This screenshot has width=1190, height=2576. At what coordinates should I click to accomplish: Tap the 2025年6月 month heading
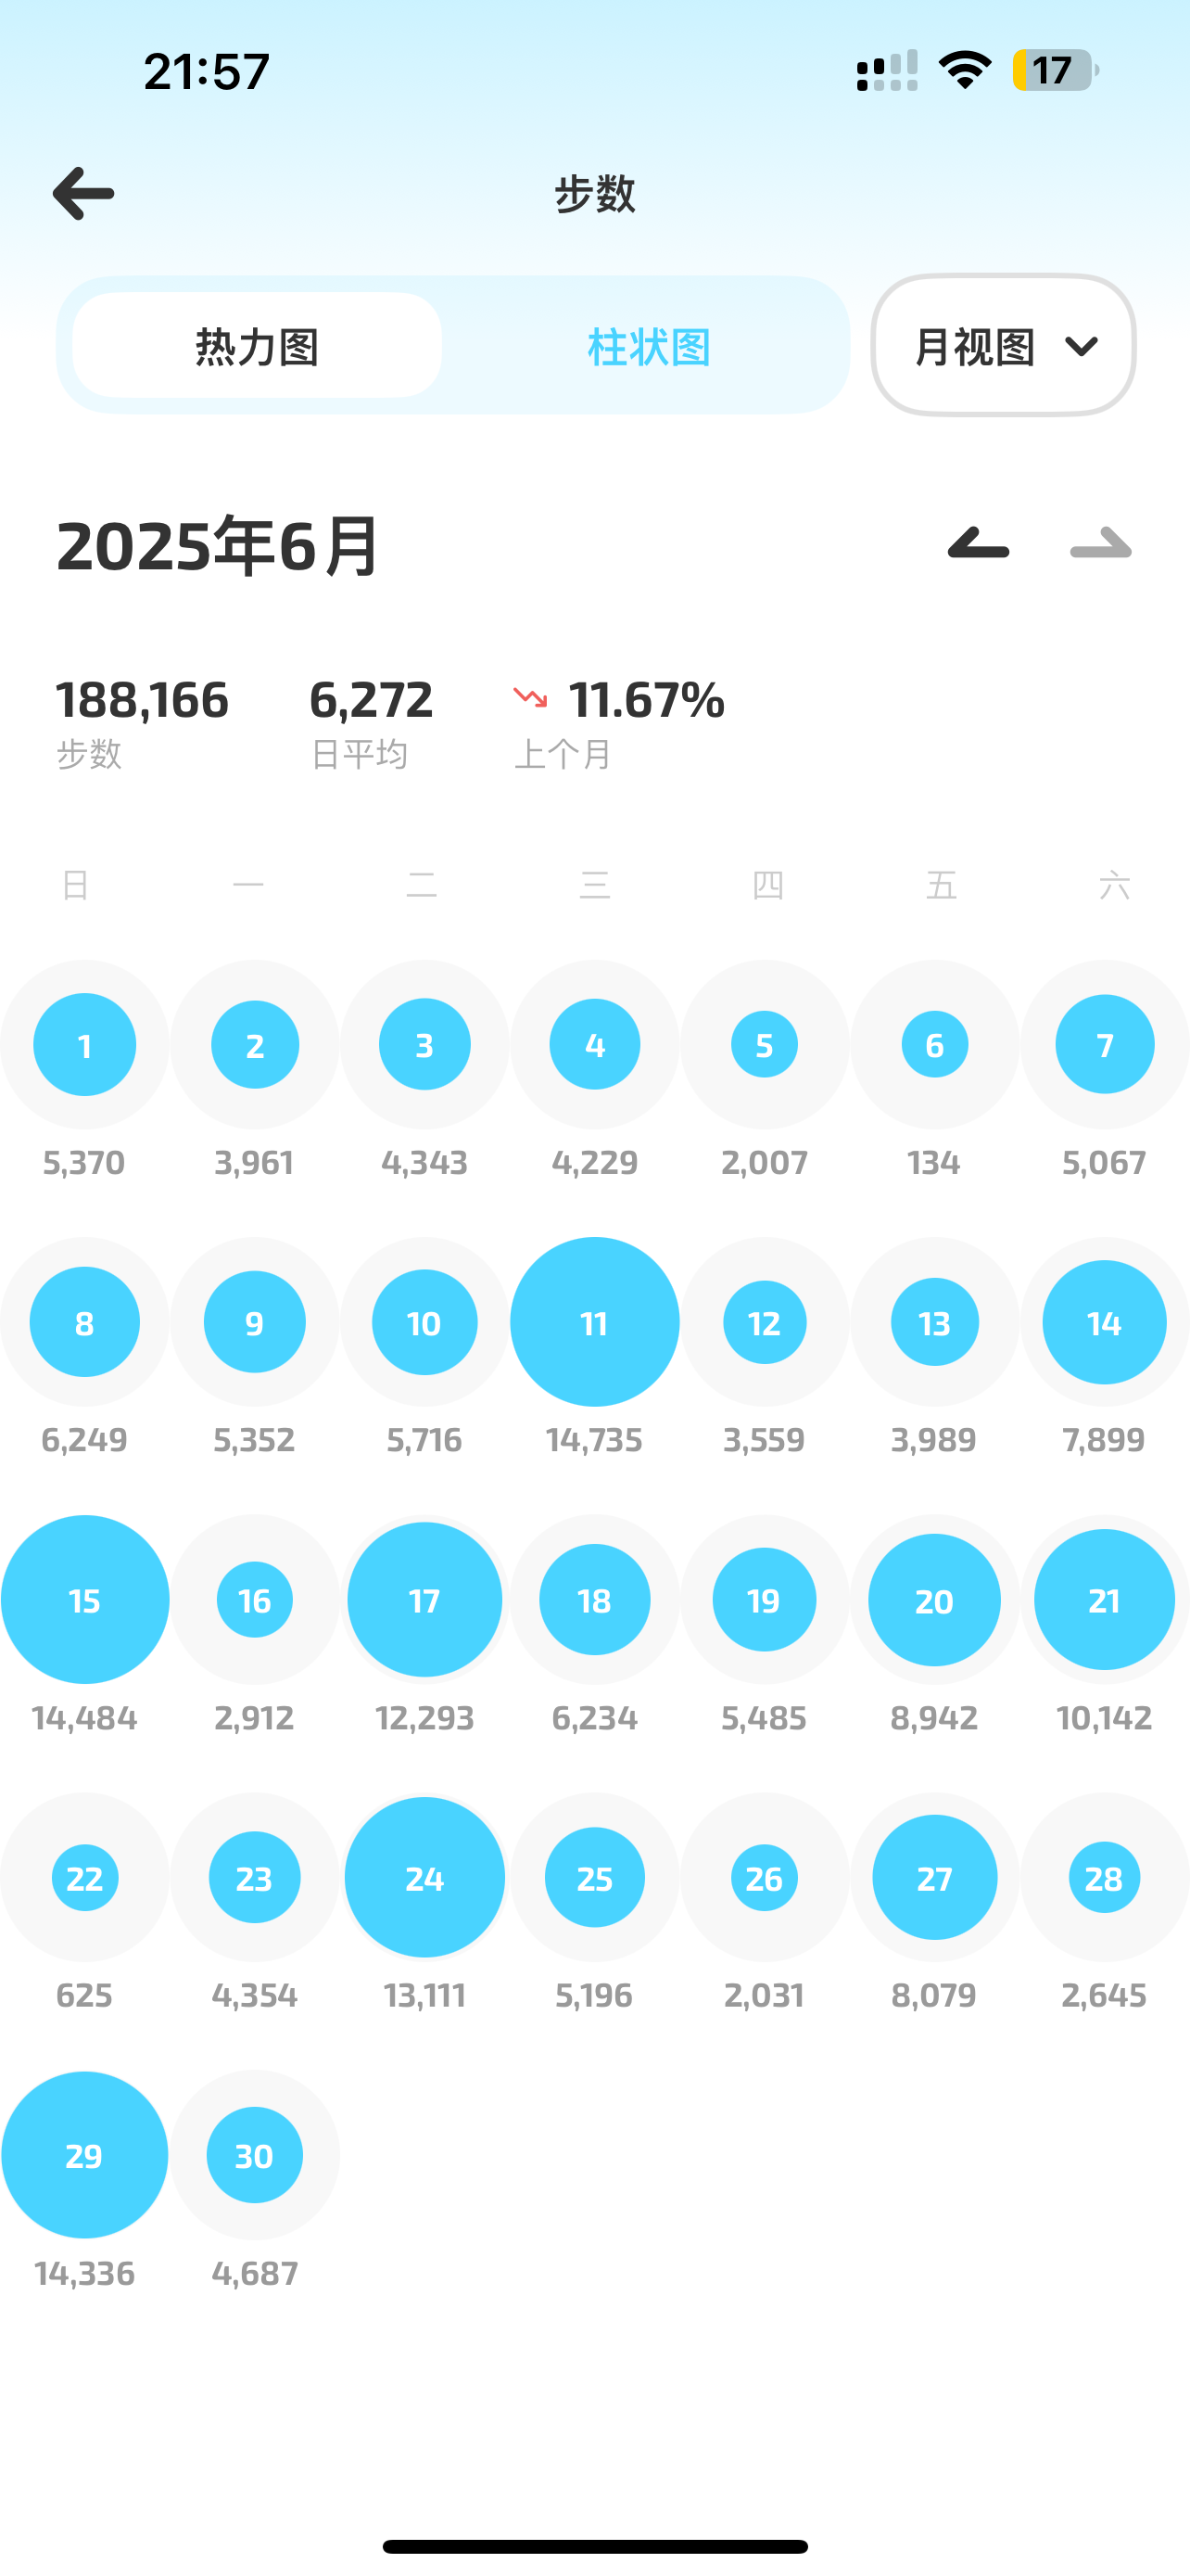click(x=218, y=546)
